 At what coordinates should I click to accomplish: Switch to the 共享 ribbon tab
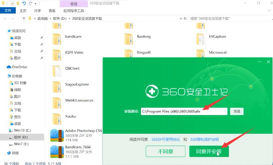[37, 11]
